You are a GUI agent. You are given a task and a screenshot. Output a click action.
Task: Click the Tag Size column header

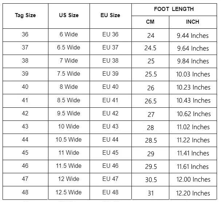click(25, 16)
